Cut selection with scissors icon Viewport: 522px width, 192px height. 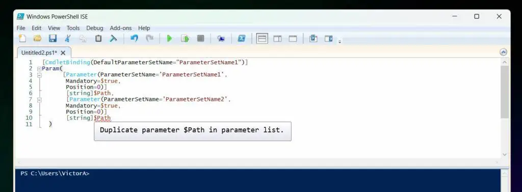pos(68,39)
